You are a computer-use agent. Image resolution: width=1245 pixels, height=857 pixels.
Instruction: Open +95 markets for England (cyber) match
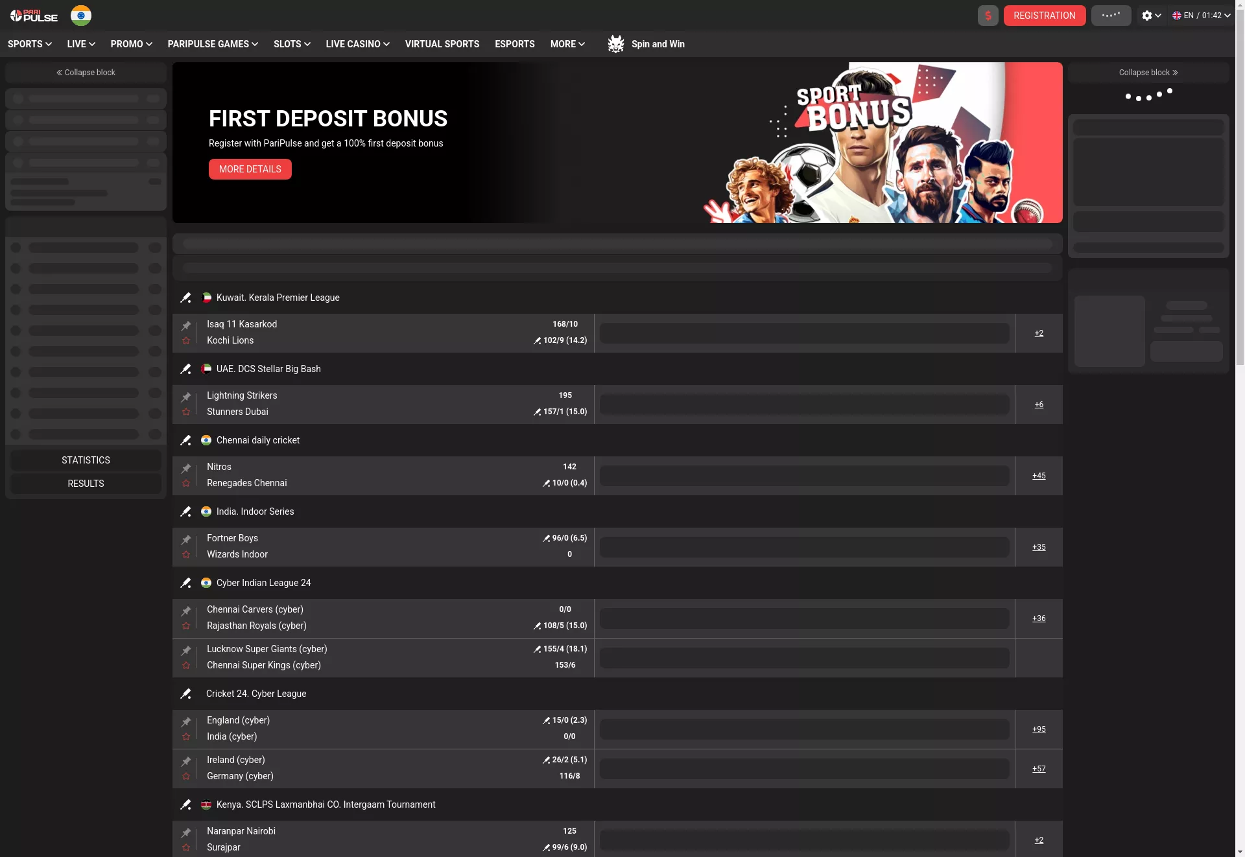tap(1039, 729)
